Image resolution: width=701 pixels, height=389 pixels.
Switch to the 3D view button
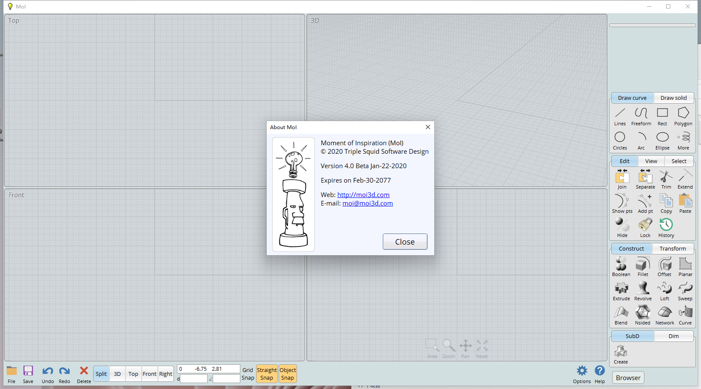(x=117, y=374)
